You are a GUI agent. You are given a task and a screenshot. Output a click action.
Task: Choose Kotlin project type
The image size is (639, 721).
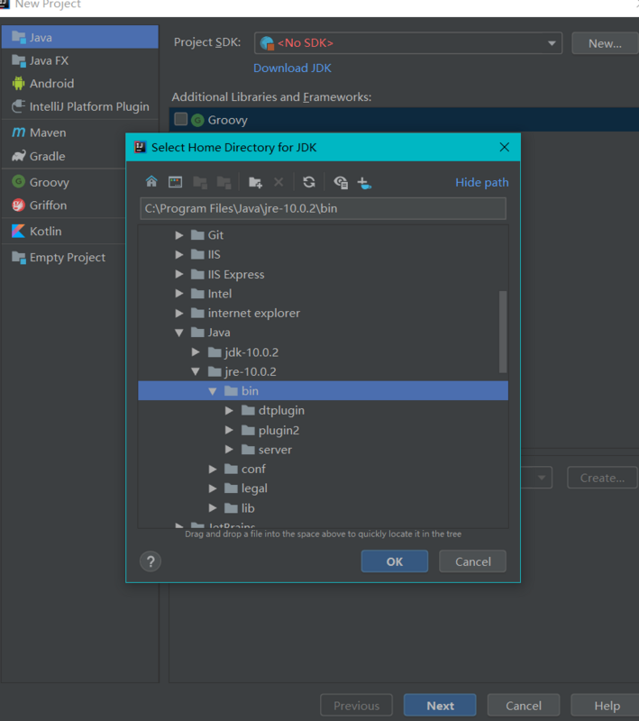coord(64,231)
